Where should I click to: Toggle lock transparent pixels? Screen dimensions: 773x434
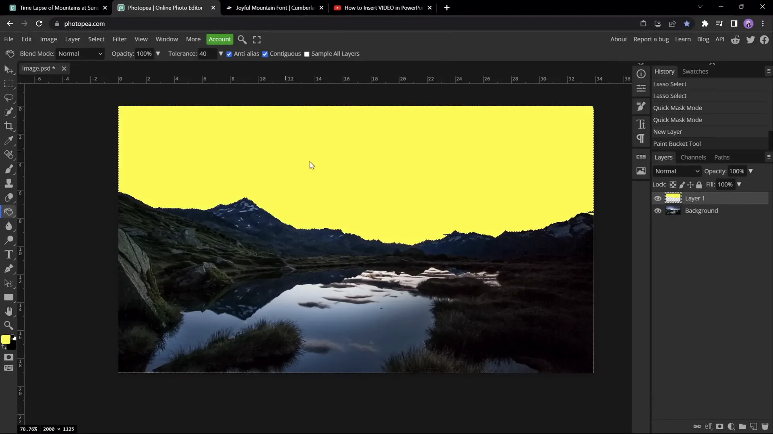(673, 185)
